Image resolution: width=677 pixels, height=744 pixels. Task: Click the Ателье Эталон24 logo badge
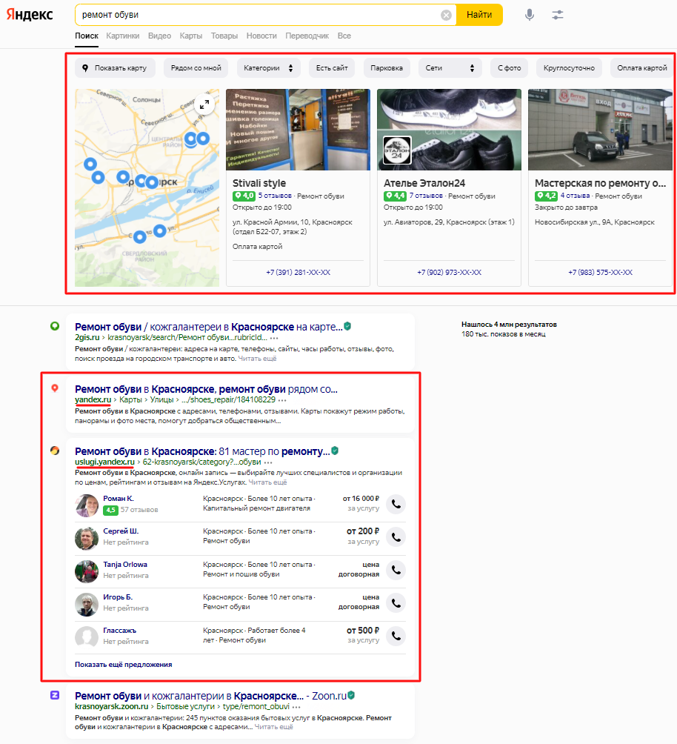coord(396,150)
